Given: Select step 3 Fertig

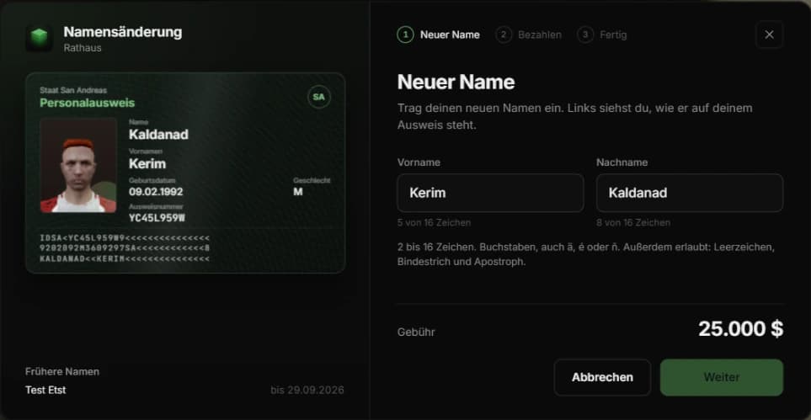Looking at the screenshot, I should click(602, 35).
